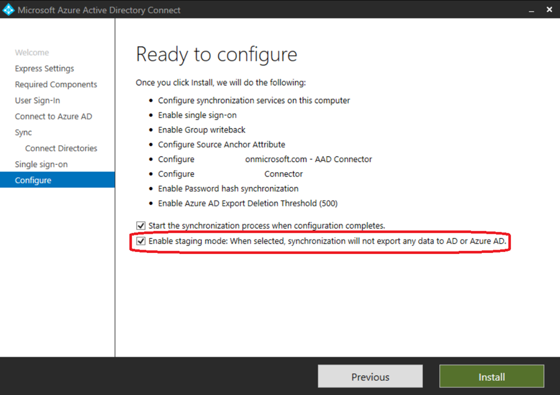560x395 pixels.
Task: Click the Install button
Action: (x=492, y=377)
